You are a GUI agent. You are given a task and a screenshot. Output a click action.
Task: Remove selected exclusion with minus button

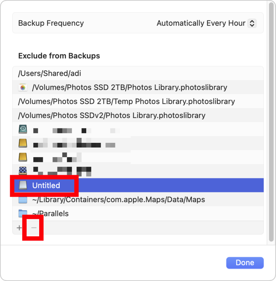(x=33, y=228)
